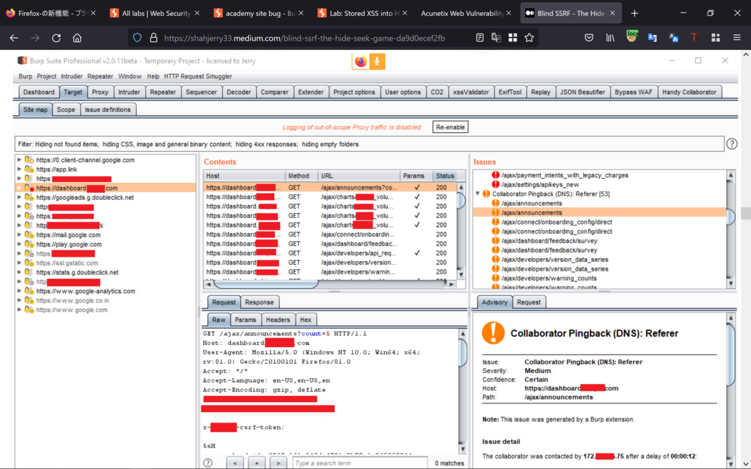Open the Firefox library icon
This screenshot has width=751, height=469.
coord(610,38)
